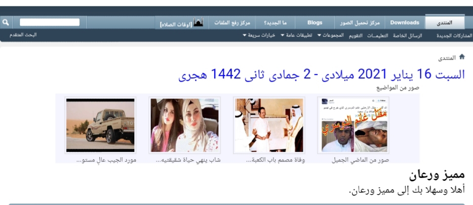Click inside the search text field
The width and height of the screenshot is (473, 205).
tap(49, 23)
